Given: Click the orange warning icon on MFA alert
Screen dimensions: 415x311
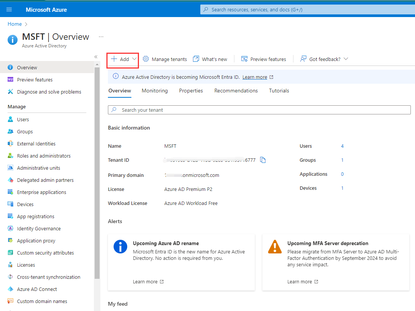Looking at the screenshot, I should tap(275, 247).
